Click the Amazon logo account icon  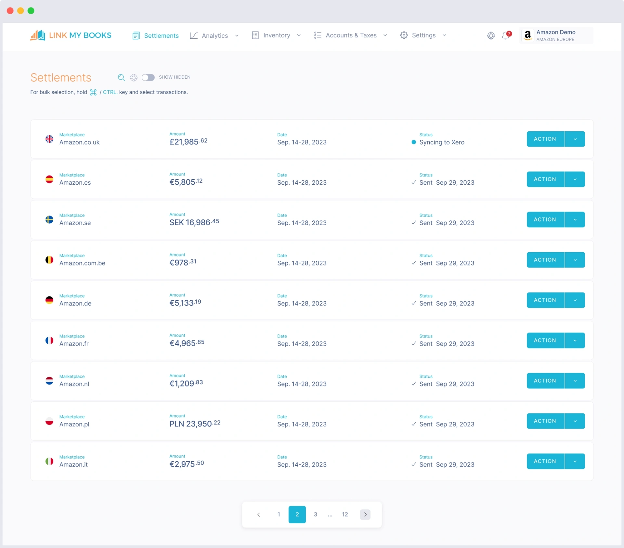click(528, 35)
